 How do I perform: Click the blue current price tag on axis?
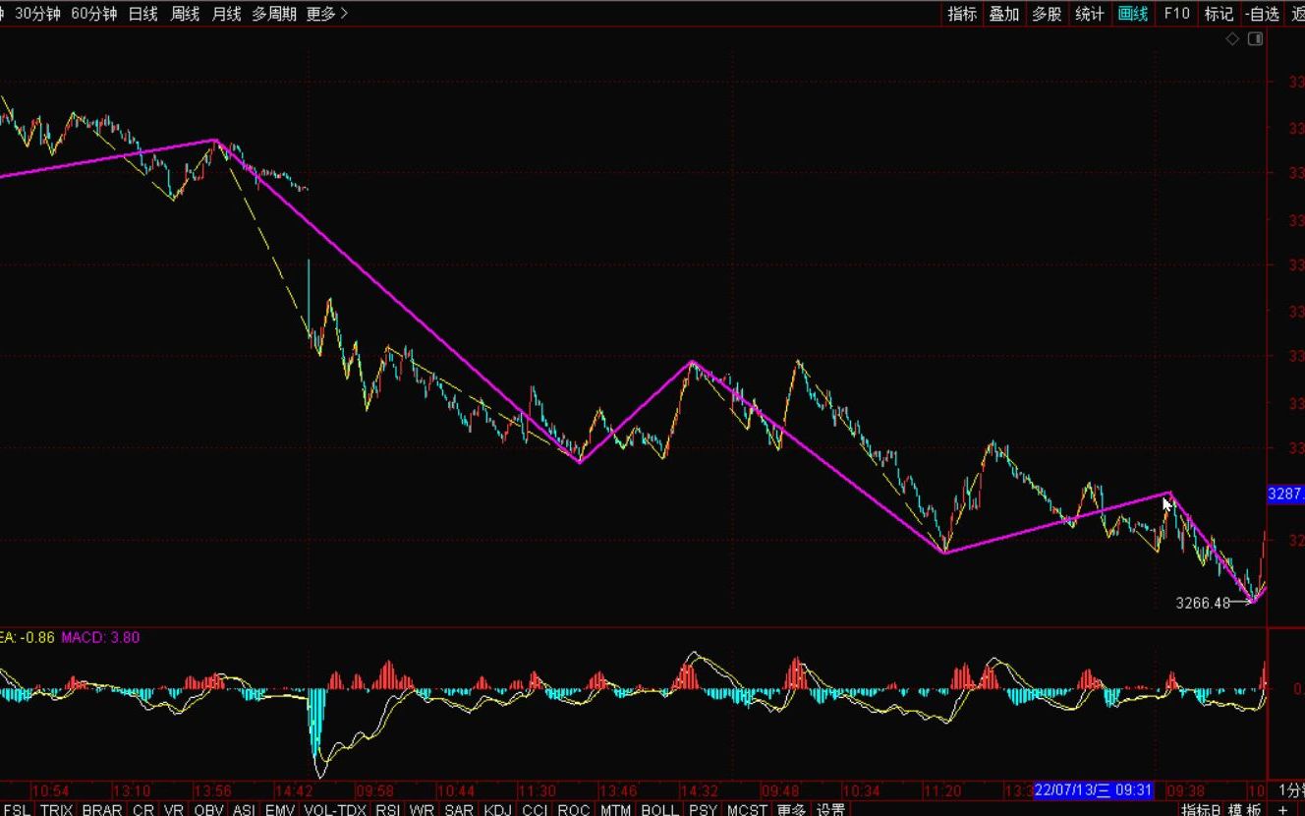coord(1285,494)
